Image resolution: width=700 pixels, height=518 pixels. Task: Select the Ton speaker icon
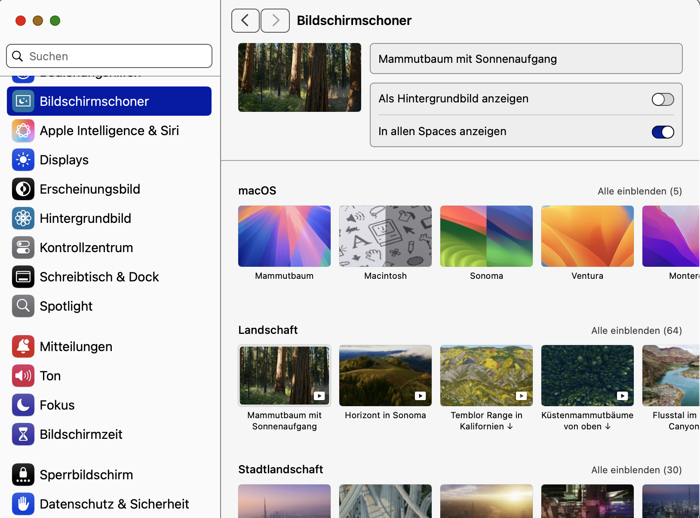pos(23,376)
